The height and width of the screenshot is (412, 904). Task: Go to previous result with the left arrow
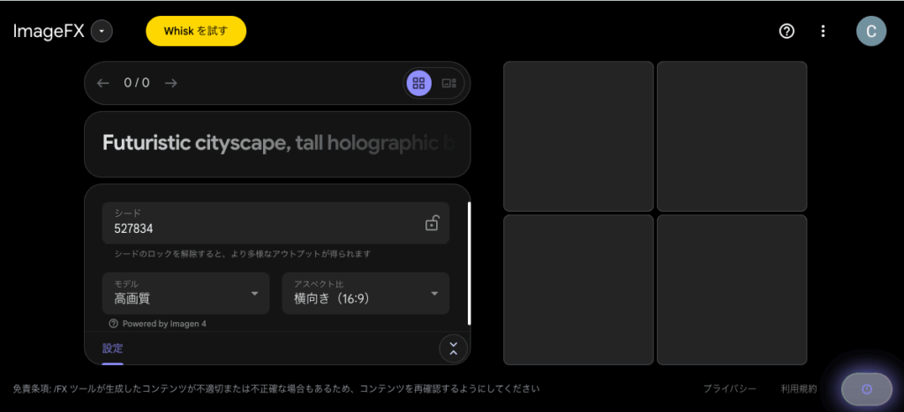click(x=103, y=83)
